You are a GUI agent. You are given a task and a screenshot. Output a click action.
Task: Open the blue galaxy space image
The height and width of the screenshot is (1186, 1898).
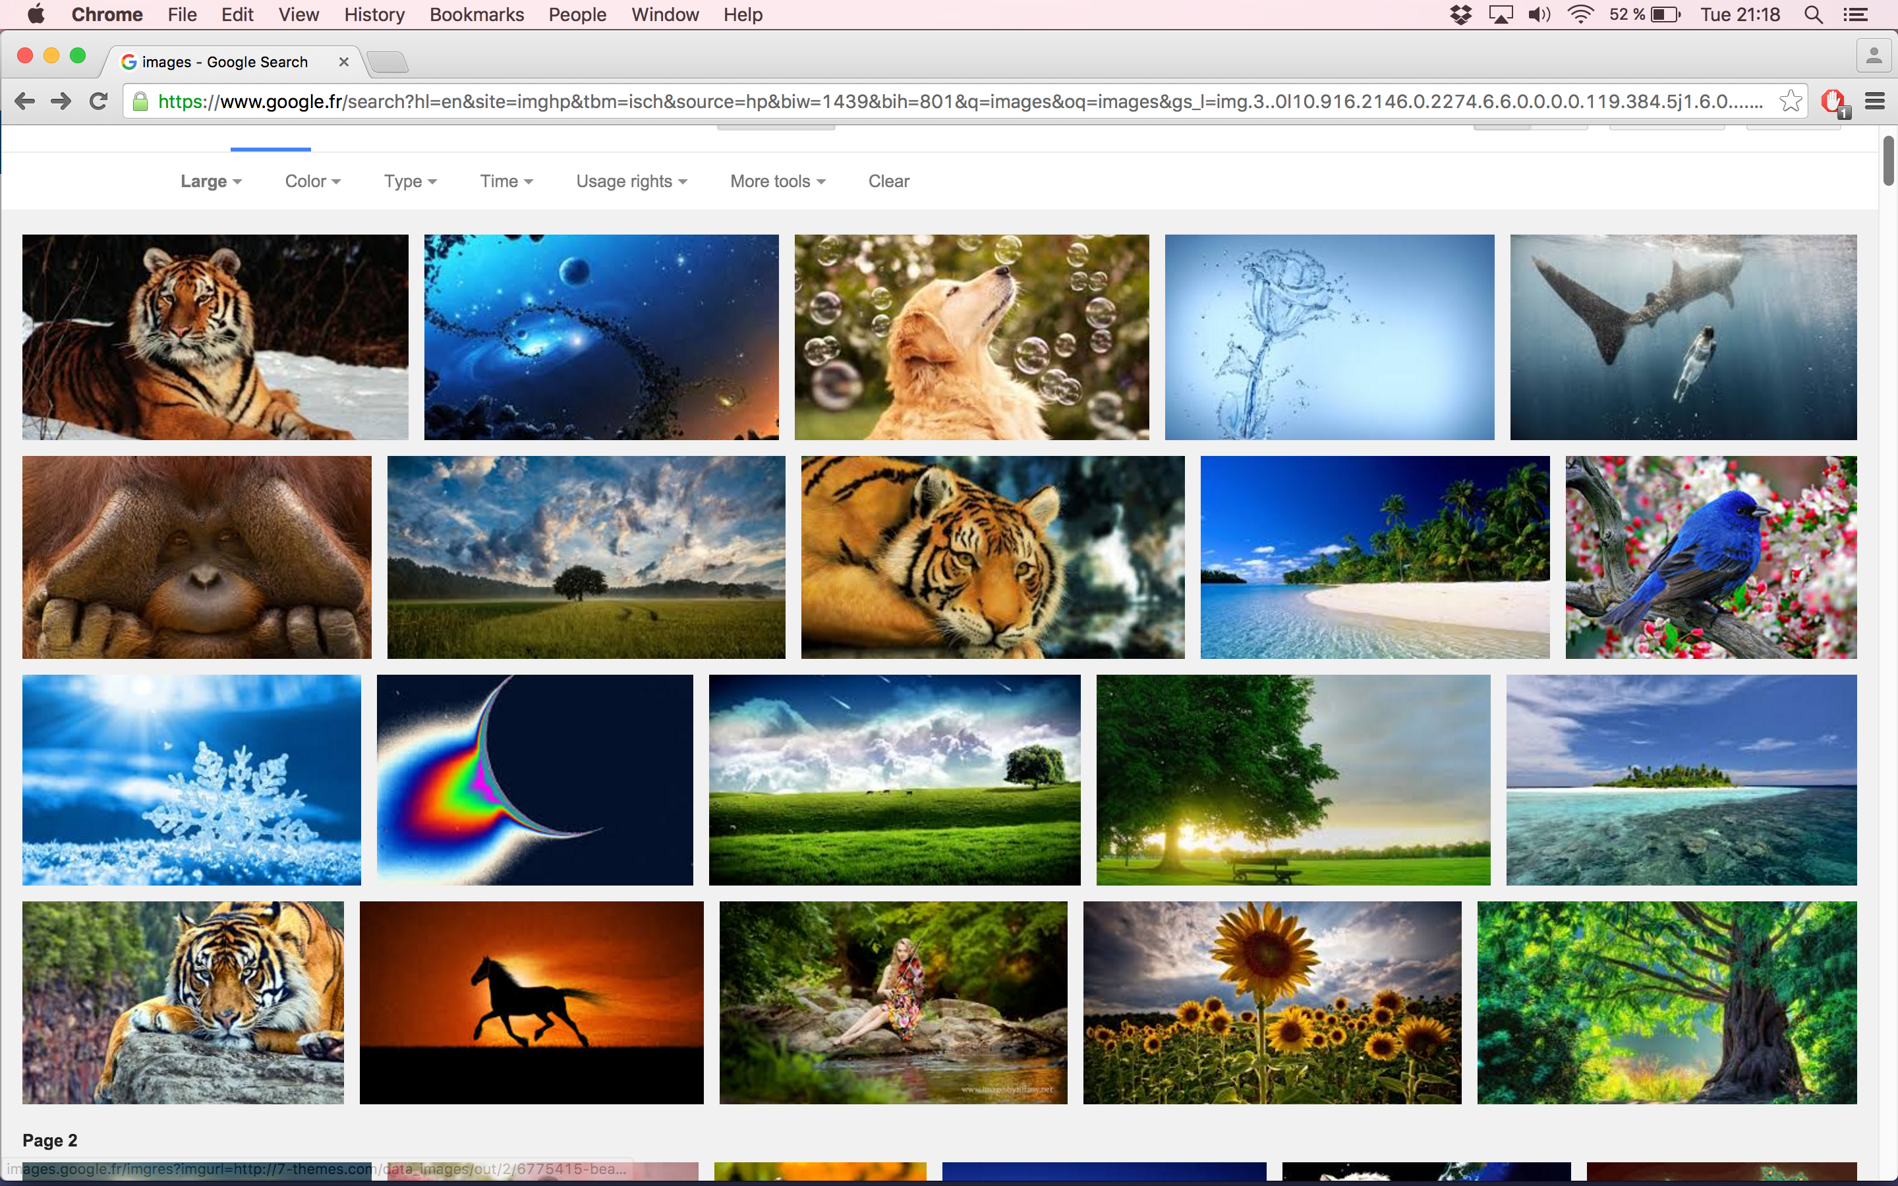[602, 337]
